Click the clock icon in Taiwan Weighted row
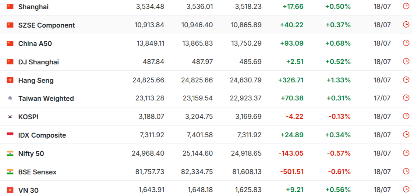The image size is (414, 195). [406, 97]
